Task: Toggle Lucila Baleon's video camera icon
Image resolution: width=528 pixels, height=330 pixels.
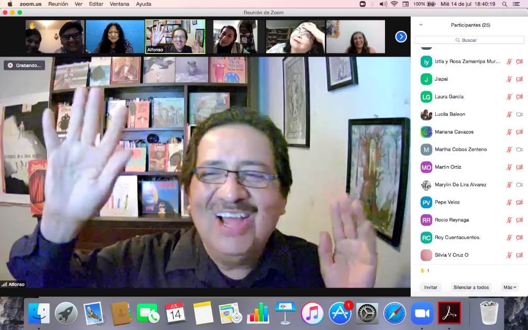Action: [x=520, y=114]
